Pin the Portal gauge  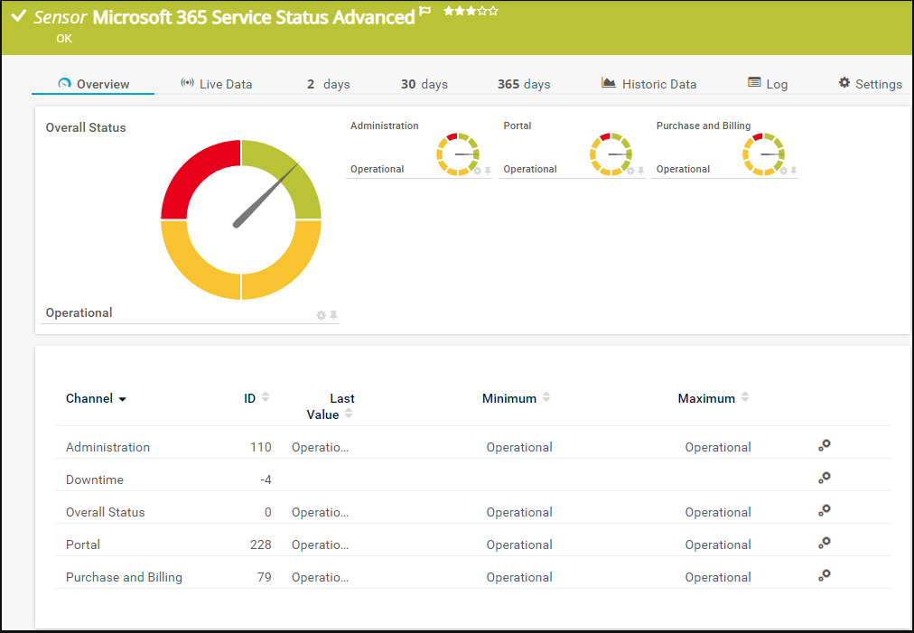[640, 170]
